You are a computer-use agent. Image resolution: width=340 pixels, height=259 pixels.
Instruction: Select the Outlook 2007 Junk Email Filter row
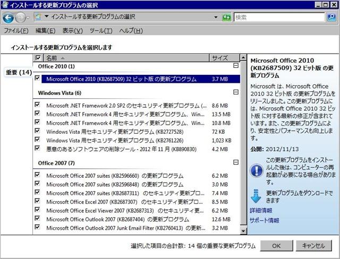click(141, 228)
